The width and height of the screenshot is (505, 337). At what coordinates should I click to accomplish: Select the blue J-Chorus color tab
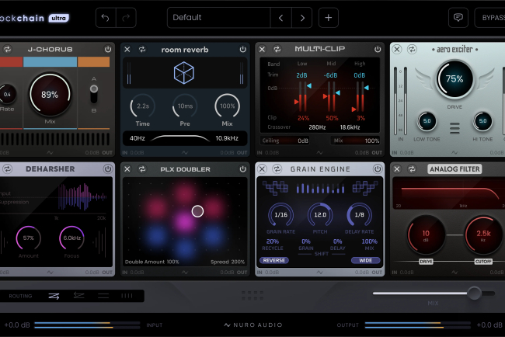[x=50, y=62]
